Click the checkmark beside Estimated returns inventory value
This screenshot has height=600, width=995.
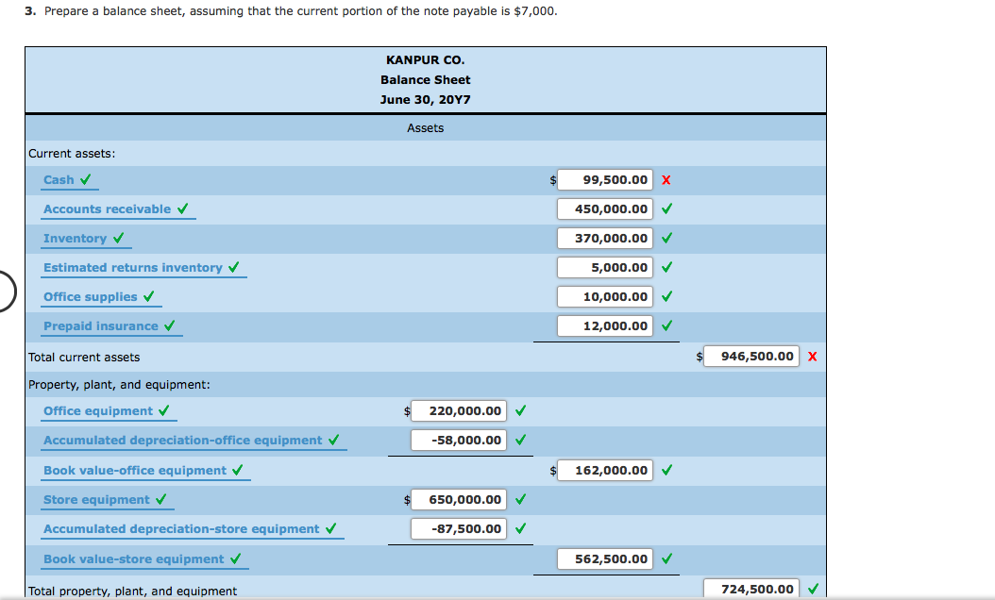(666, 267)
